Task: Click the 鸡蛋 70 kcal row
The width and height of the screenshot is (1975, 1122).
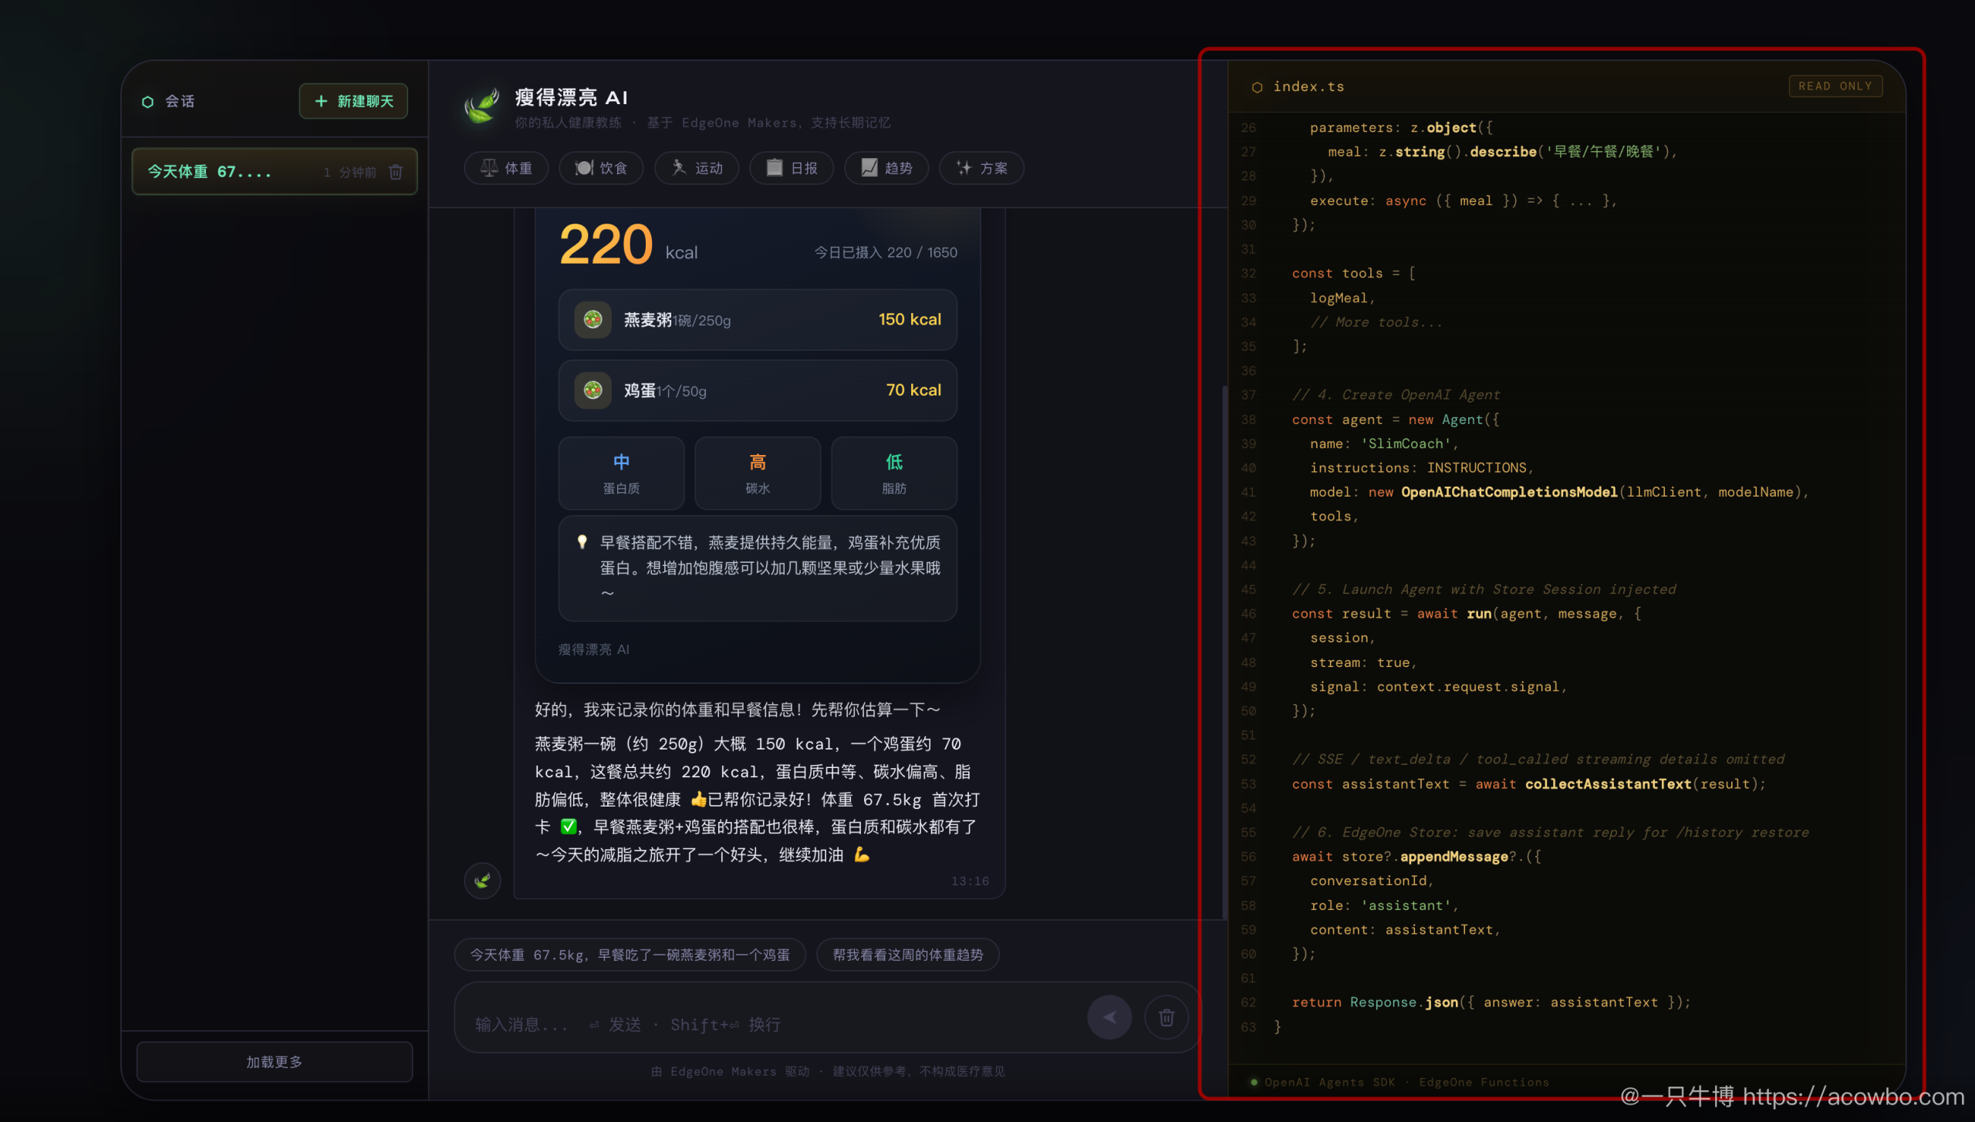Action: pyautogui.click(x=758, y=390)
